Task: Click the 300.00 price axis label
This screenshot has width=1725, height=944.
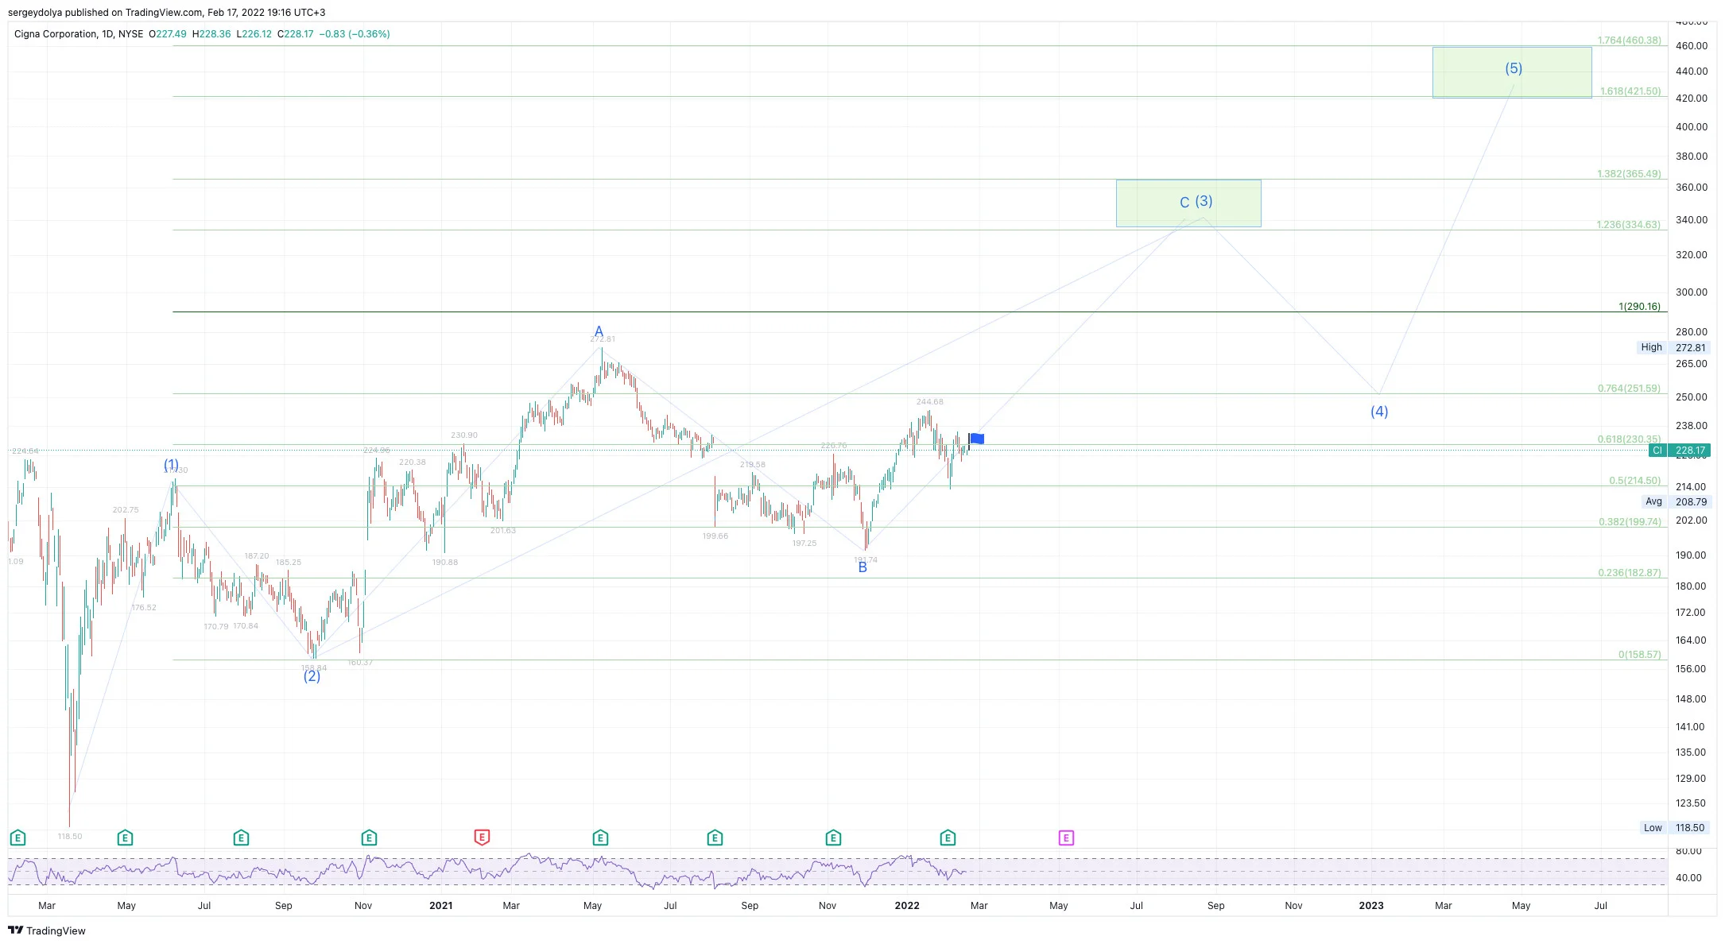Action: point(1692,292)
